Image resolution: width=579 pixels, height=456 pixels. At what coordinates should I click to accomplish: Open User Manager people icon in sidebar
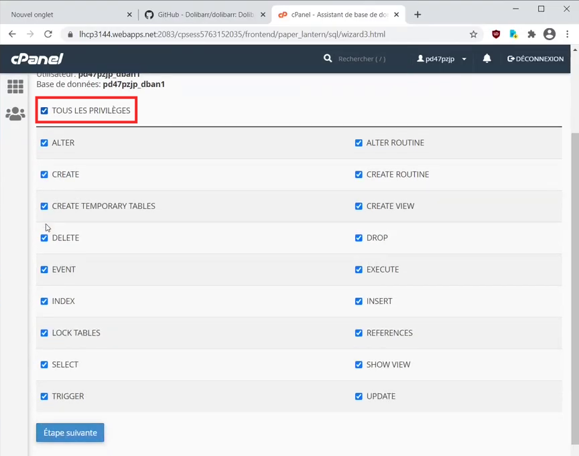click(x=15, y=115)
